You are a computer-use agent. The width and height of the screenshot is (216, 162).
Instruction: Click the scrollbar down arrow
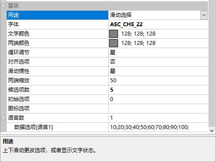pos(212,131)
